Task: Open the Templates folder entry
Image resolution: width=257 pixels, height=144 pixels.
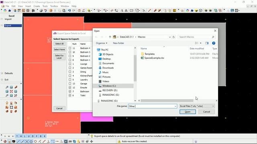Action: click(x=149, y=54)
